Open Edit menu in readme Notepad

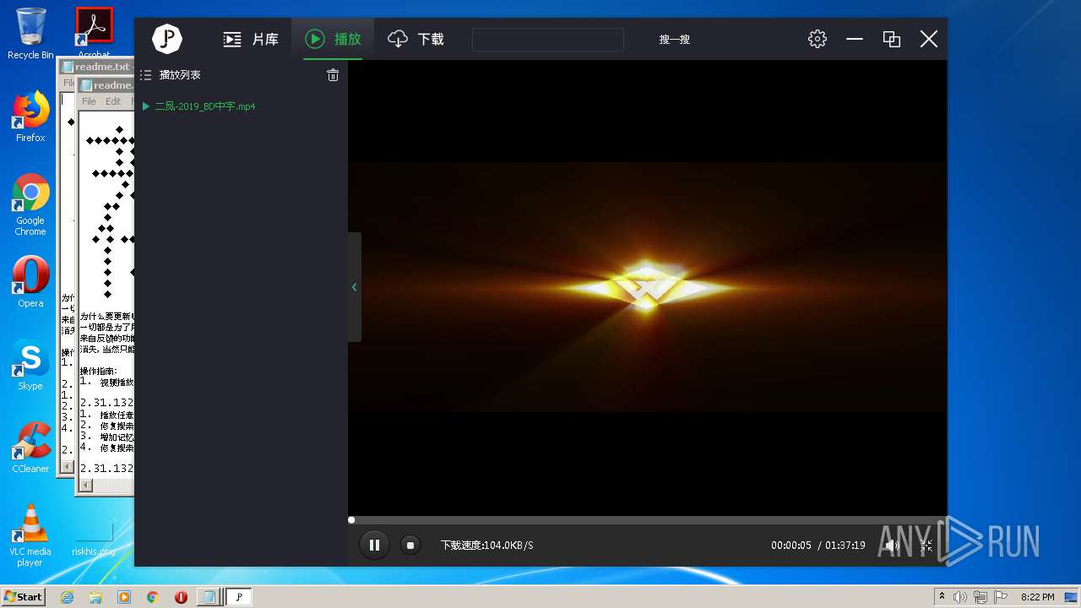113,101
